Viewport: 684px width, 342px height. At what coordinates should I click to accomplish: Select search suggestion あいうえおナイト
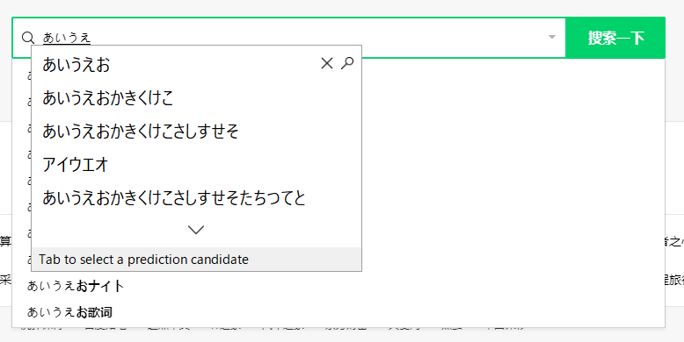point(76,286)
